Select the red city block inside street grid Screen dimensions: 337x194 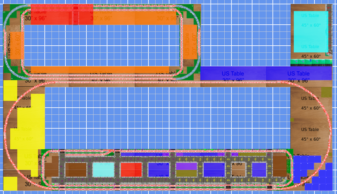pos(131,170)
